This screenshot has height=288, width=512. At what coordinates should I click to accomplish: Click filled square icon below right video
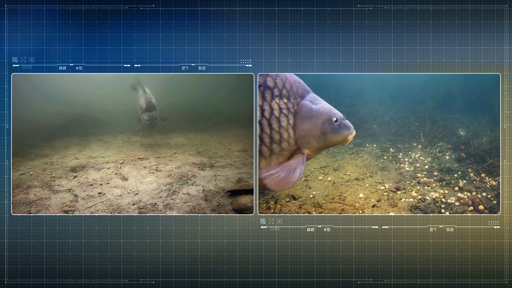click(x=263, y=221)
